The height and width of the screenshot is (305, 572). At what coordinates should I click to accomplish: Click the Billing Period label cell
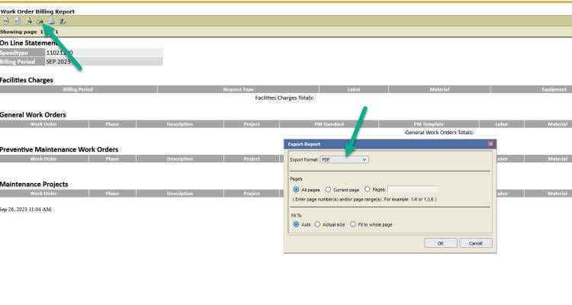pyautogui.click(x=22, y=62)
